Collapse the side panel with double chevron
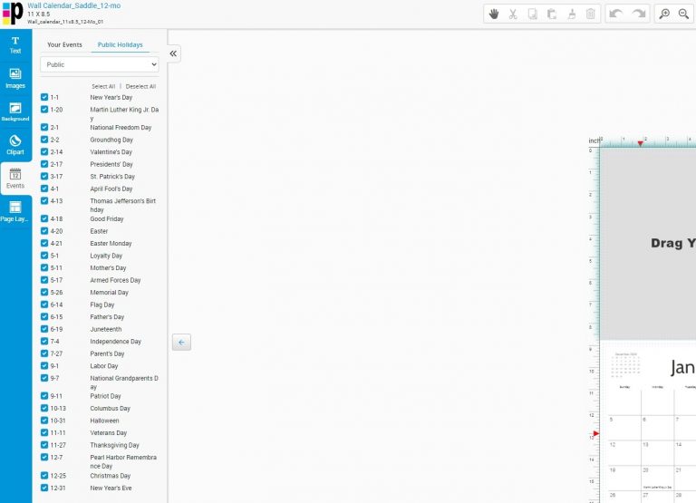 coord(174,53)
